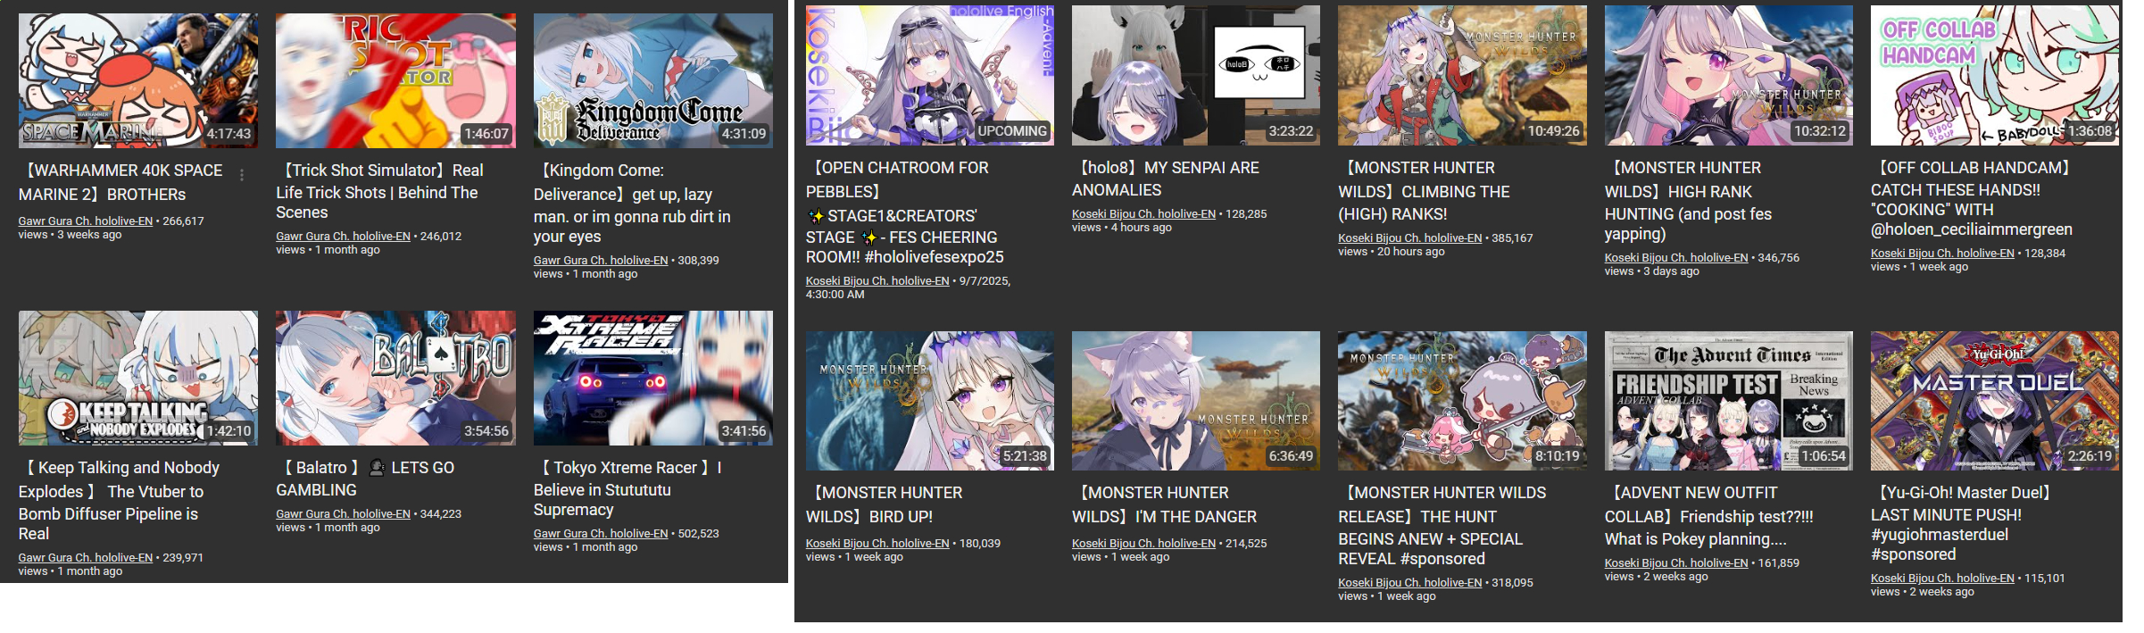Open the Warhammer 40K Space Marine thumbnail
This screenshot has width=2144, height=633.
(x=138, y=80)
